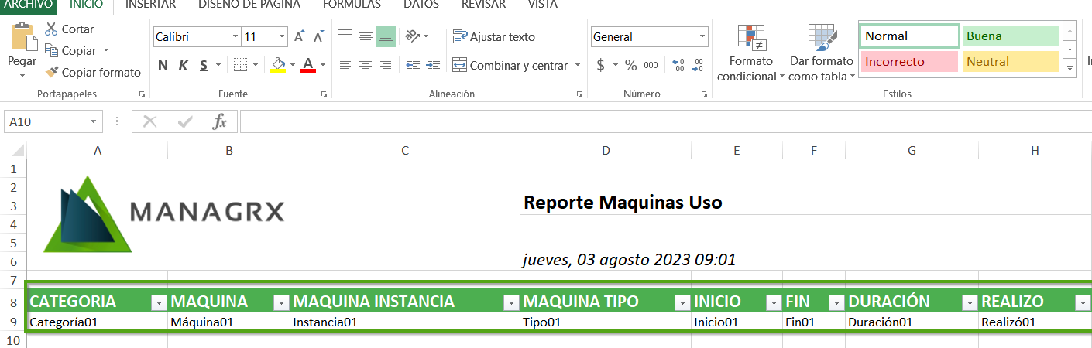Open Formato condicional menu

(x=750, y=53)
